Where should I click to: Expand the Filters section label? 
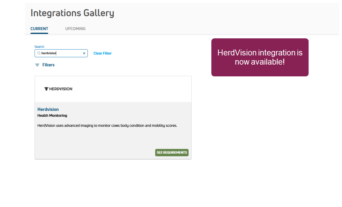[x=48, y=65]
